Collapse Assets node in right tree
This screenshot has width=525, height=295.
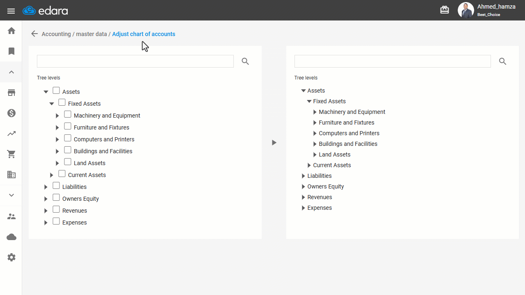point(304,91)
